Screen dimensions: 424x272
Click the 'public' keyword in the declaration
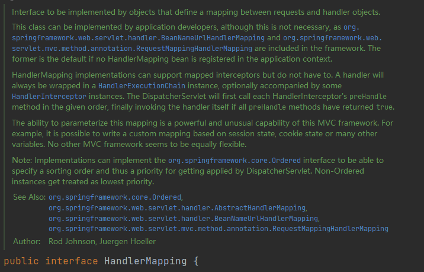21,261
